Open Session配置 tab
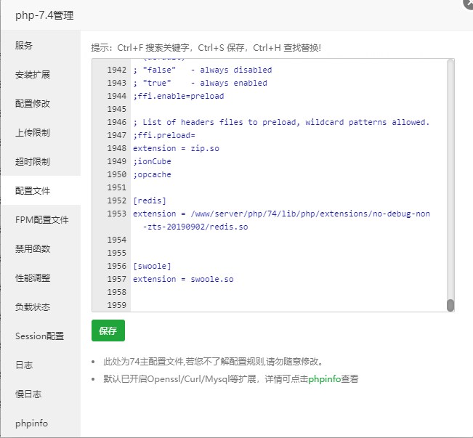Viewport: 473px width, 438px height. coord(39,336)
